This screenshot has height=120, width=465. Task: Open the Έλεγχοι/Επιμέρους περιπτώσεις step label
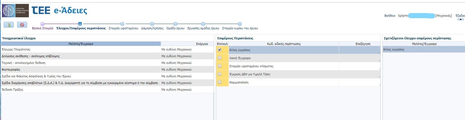click(x=81, y=28)
